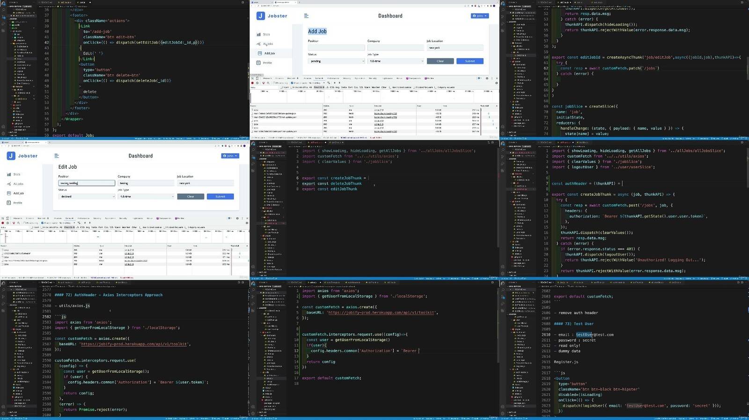This screenshot has width=749, height=420.
Task: Click Jobster logo in Edit Job frame
Action: (x=22, y=156)
